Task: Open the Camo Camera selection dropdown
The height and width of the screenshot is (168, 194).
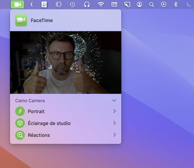Action: [114, 100]
